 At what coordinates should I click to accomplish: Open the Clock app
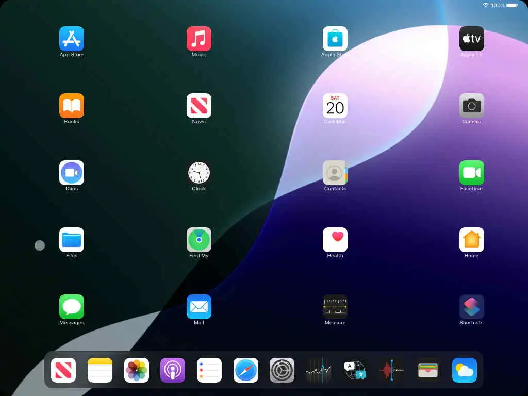coord(199,172)
